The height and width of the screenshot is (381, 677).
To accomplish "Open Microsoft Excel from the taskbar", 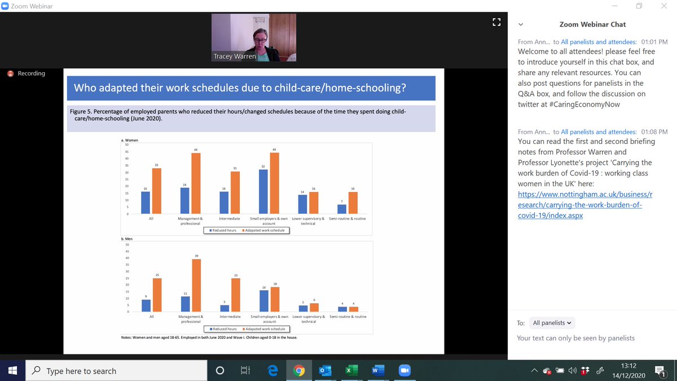I will pos(351,370).
